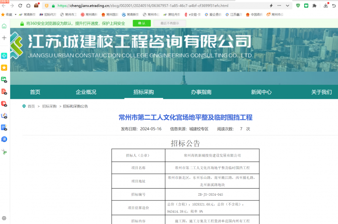338x224 pixels.
Task: Open the 招标采购 navigation menu
Action: pos(144,92)
